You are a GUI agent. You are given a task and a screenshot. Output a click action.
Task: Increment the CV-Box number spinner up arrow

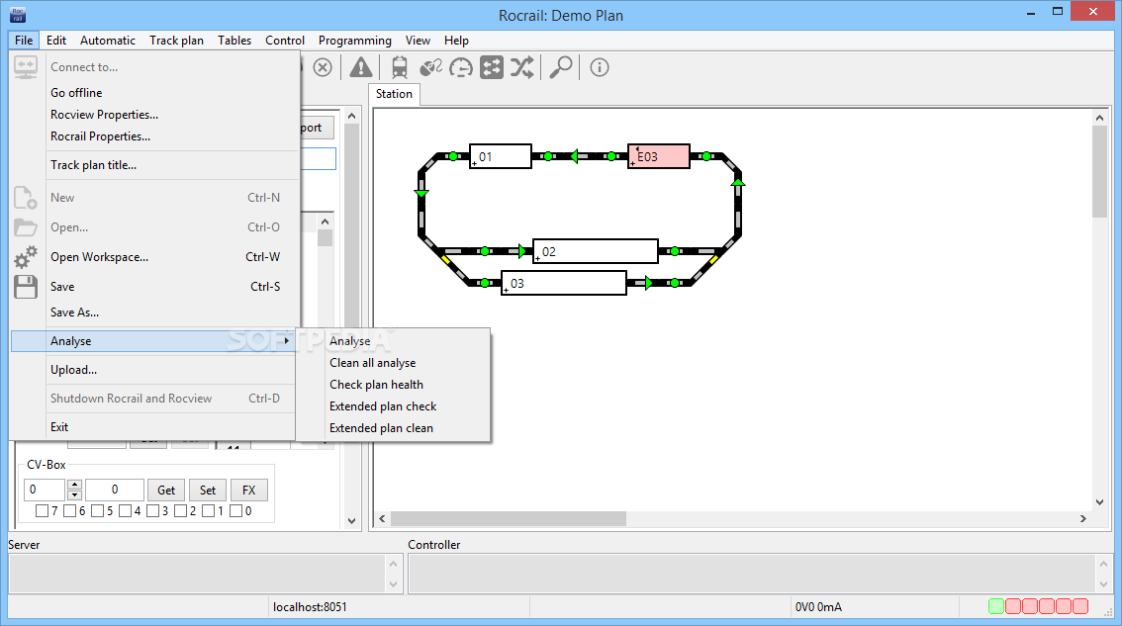tap(74, 485)
